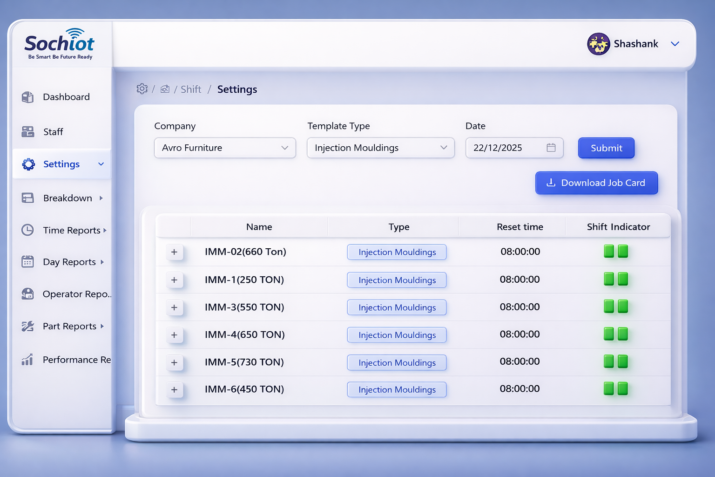Select the Day Reports calendar icon
Image resolution: width=715 pixels, height=477 pixels.
pyautogui.click(x=27, y=262)
